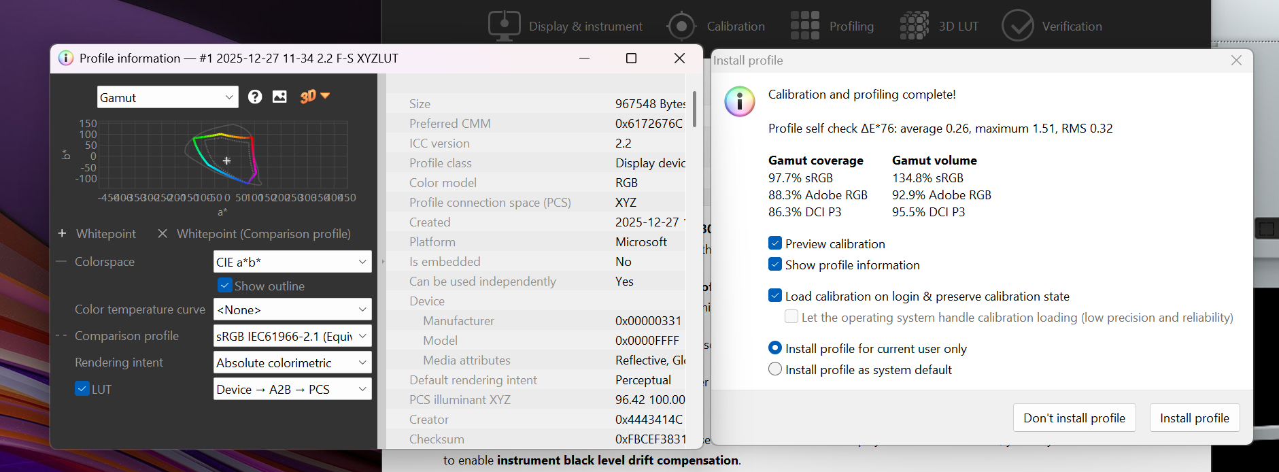
Task: Click the save image icon beside Gamut
Action: [x=279, y=97]
